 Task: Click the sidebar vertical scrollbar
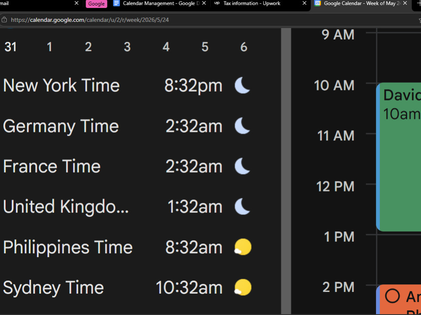pos(286,171)
